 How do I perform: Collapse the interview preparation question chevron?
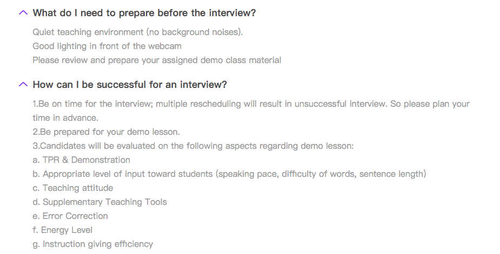(23, 13)
